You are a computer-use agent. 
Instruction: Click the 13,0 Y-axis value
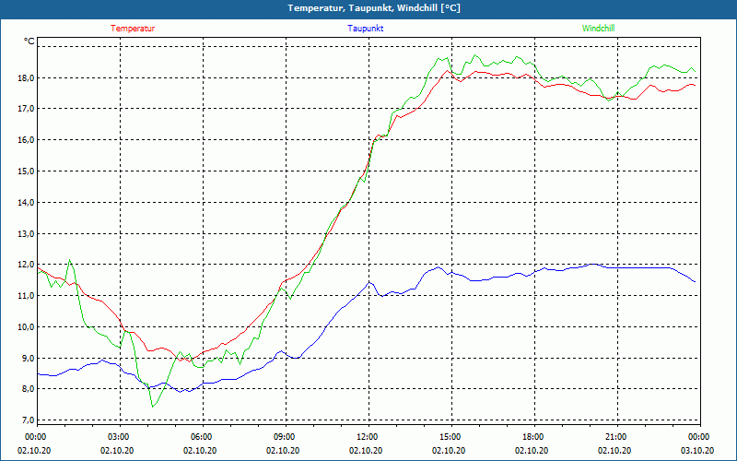point(27,233)
